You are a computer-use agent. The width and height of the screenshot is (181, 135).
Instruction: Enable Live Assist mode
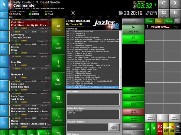134,39
